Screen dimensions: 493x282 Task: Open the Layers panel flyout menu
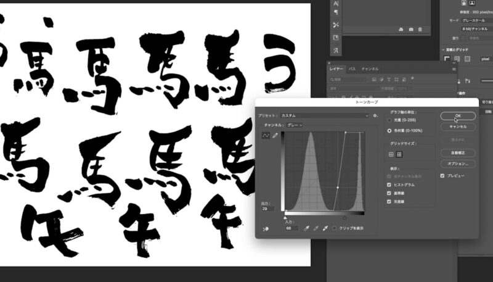point(454,69)
